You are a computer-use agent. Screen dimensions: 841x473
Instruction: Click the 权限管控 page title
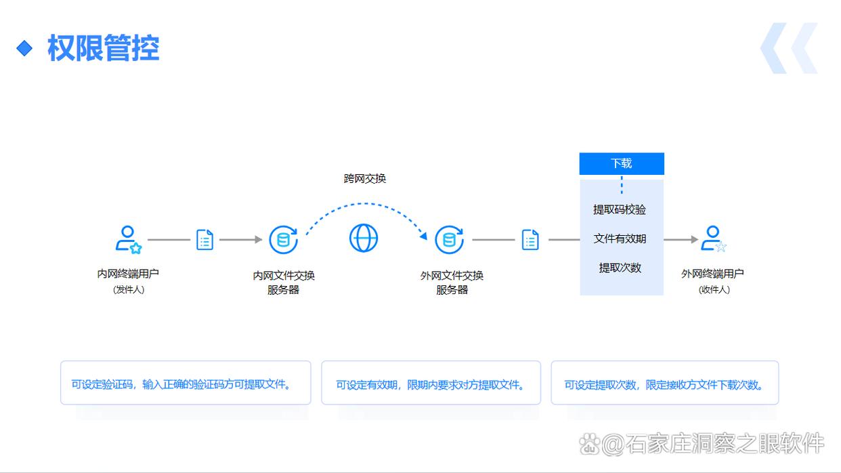tap(103, 48)
